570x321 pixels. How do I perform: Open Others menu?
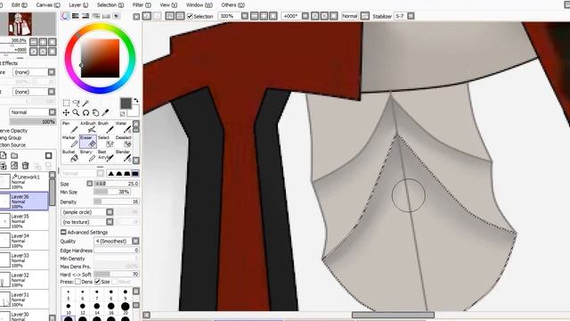(x=232, y=5)
